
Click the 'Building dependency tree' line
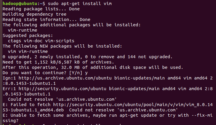click(35, 14)
